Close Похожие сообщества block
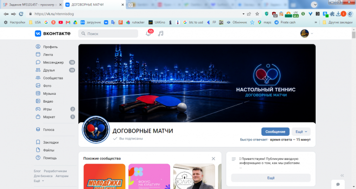Viewport: 356px width, 189px height. tap(213, 159)
